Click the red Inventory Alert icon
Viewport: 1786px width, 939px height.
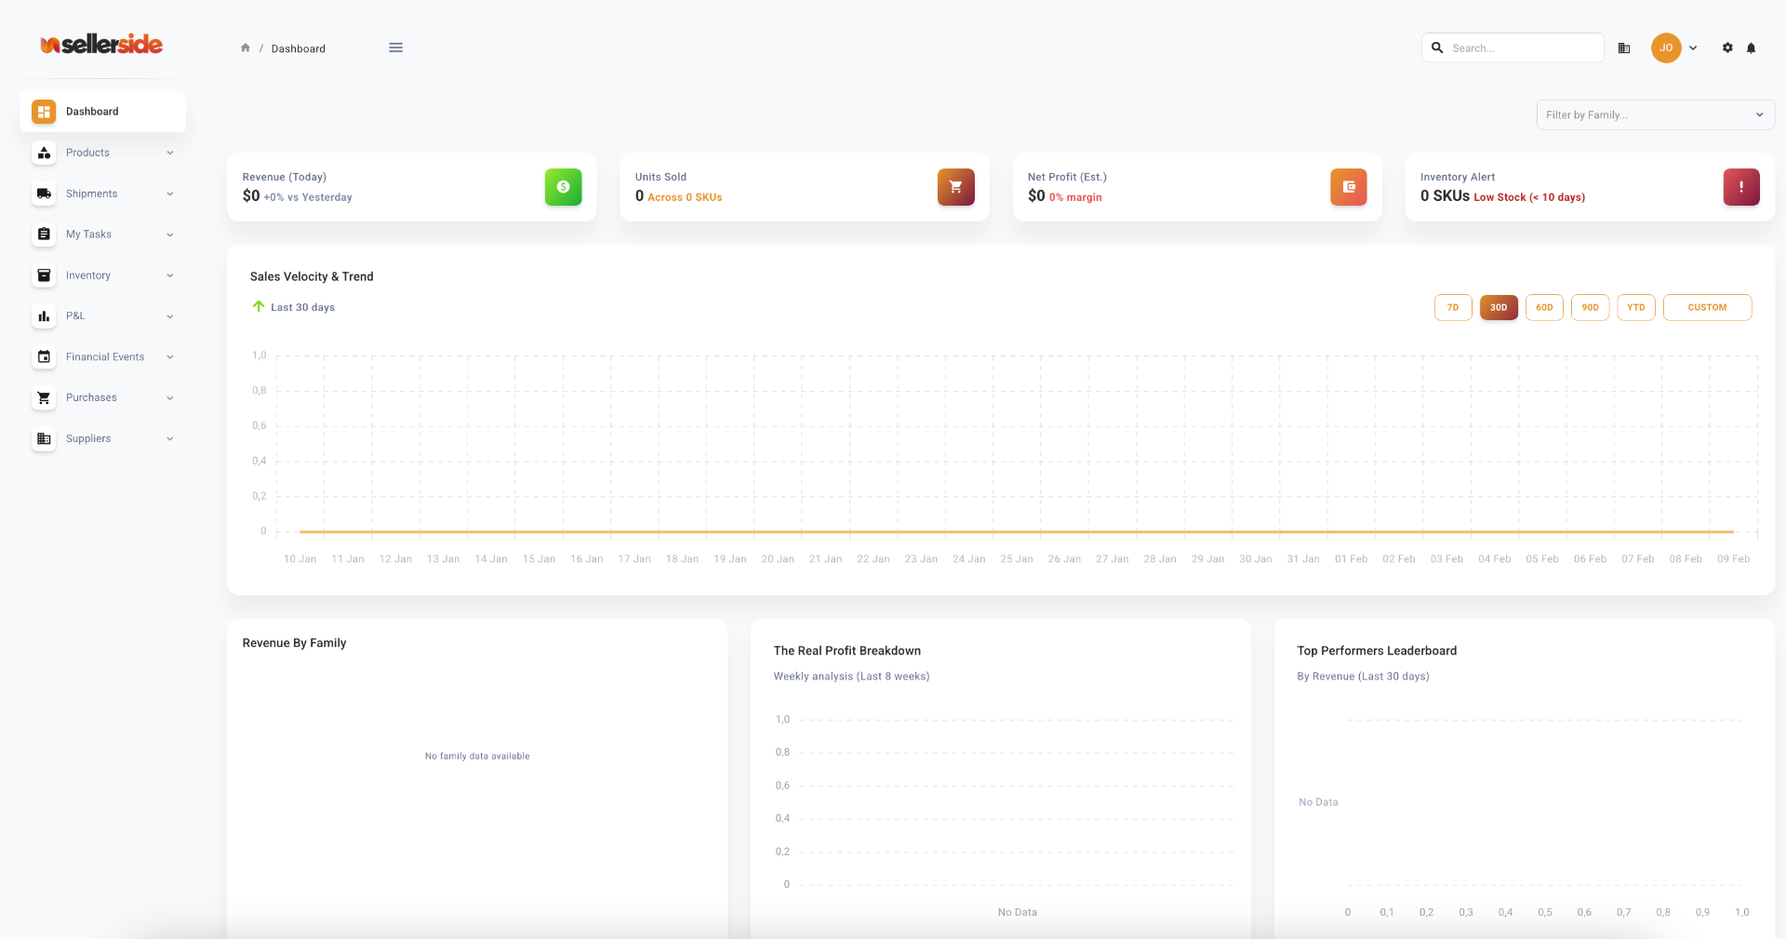tap(1740, 187)
